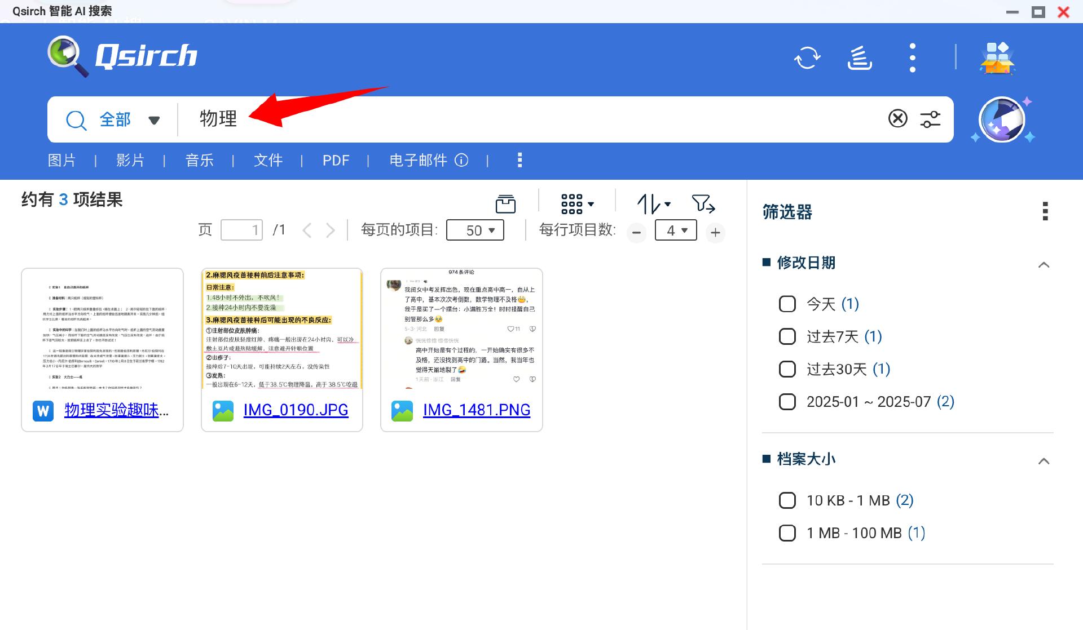Open the items per page 50 dropdown

coord(475,230)
